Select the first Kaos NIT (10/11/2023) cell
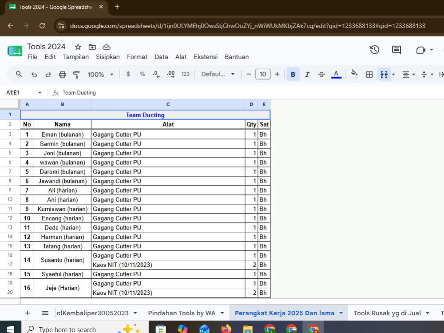This screenshot has width=444, height=333. coord(168,265)
